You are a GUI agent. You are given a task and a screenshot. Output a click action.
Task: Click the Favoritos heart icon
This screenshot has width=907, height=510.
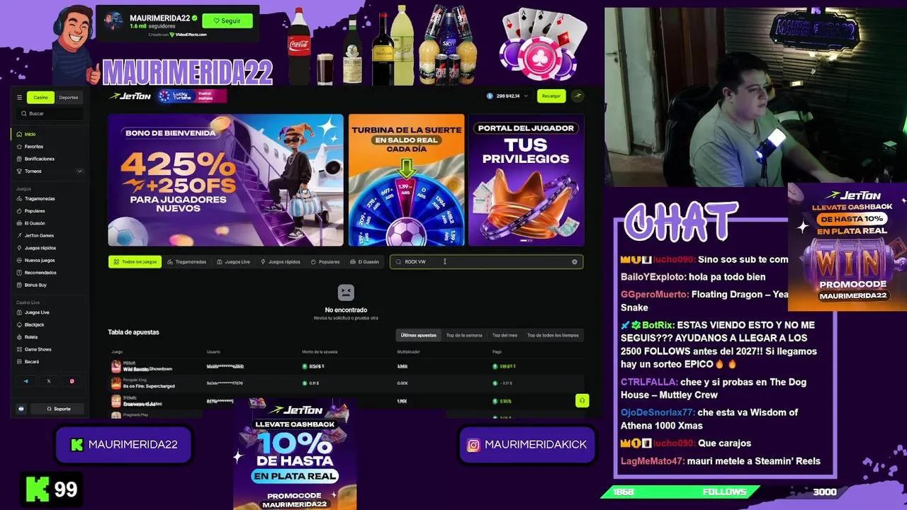(19, 147)
